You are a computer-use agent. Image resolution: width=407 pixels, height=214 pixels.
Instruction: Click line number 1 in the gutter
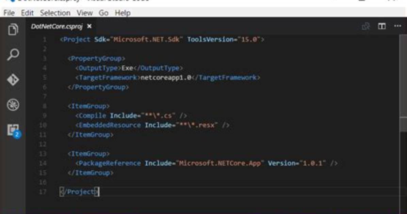(x=44, y=40)
